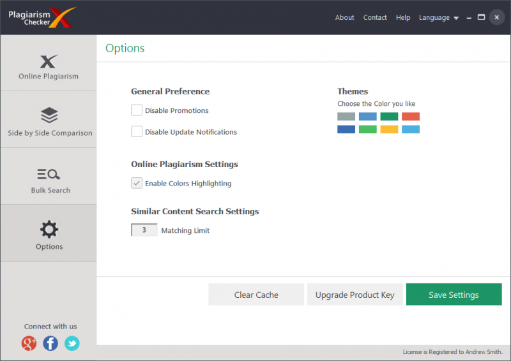The image size is (511, 361).
Task: Click the Themes heading
Action: click(x=353, y=91)
